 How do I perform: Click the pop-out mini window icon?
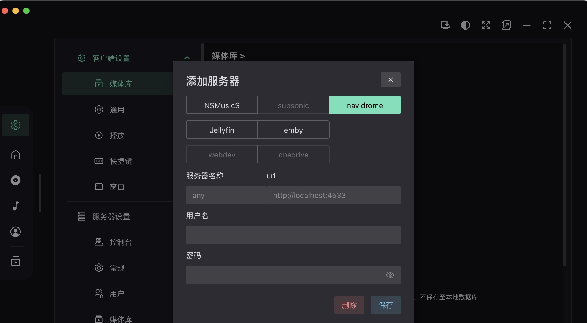click(506, 25)
